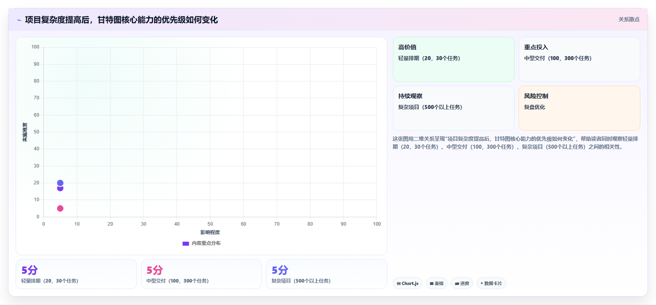This screenshot has width=656, height=305.
Task: Click y-axis tick label 100
Action: point(35,47)
